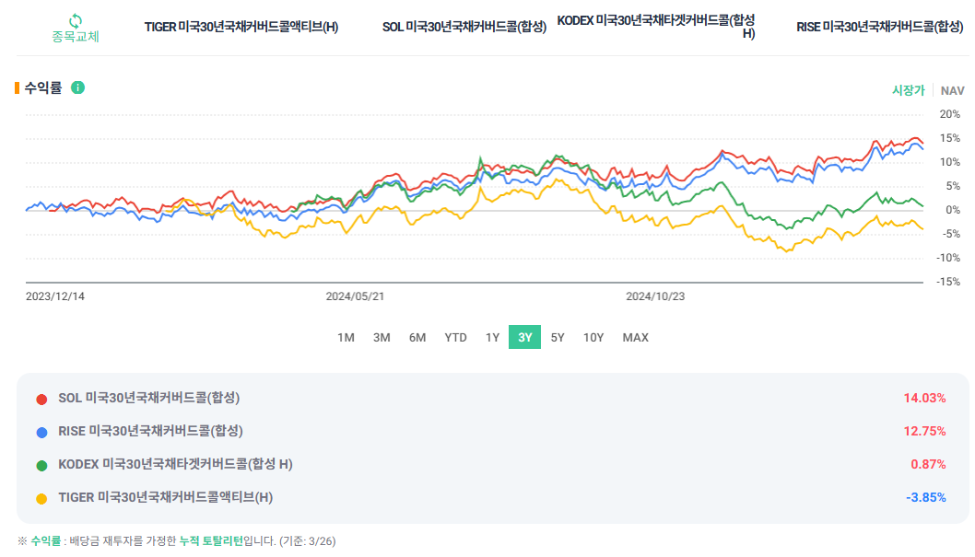Select the active 3Y period tab
This screenshot has height=557, width=975.
pyautogui.click(x=524, y=337)
